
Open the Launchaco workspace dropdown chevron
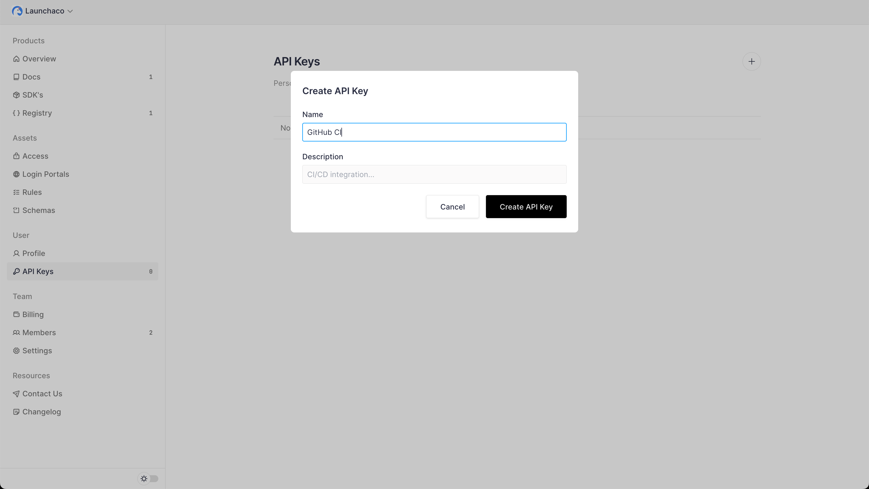pyautogui.click(x=70, y=11)
